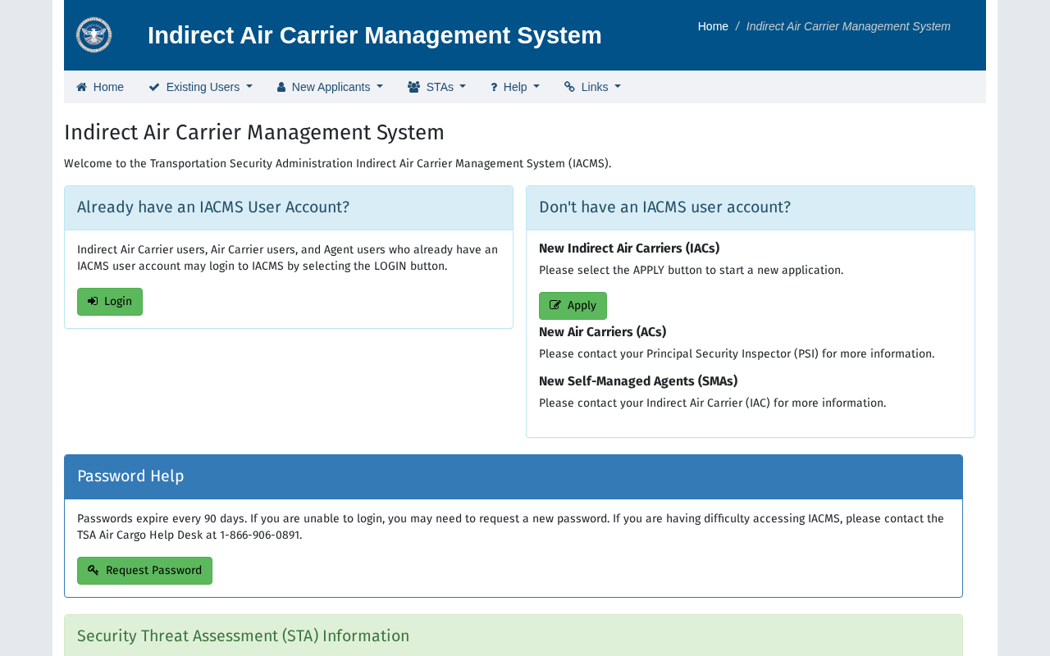Click the Login button label
This screenshot has height=656, width=1050.
(x=118, y=302)
